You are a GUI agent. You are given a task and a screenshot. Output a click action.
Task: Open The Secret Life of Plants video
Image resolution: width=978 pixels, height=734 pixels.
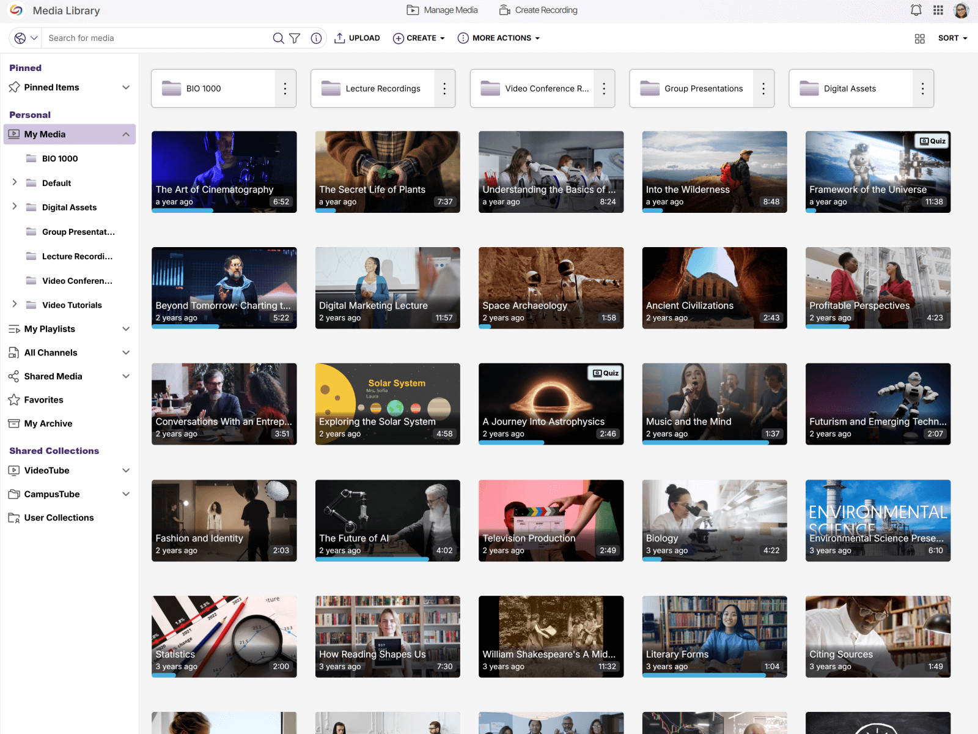point(388,171)
